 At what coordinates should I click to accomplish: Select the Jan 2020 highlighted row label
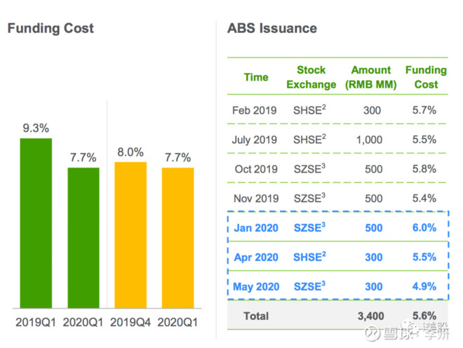(x=256, y=228)
